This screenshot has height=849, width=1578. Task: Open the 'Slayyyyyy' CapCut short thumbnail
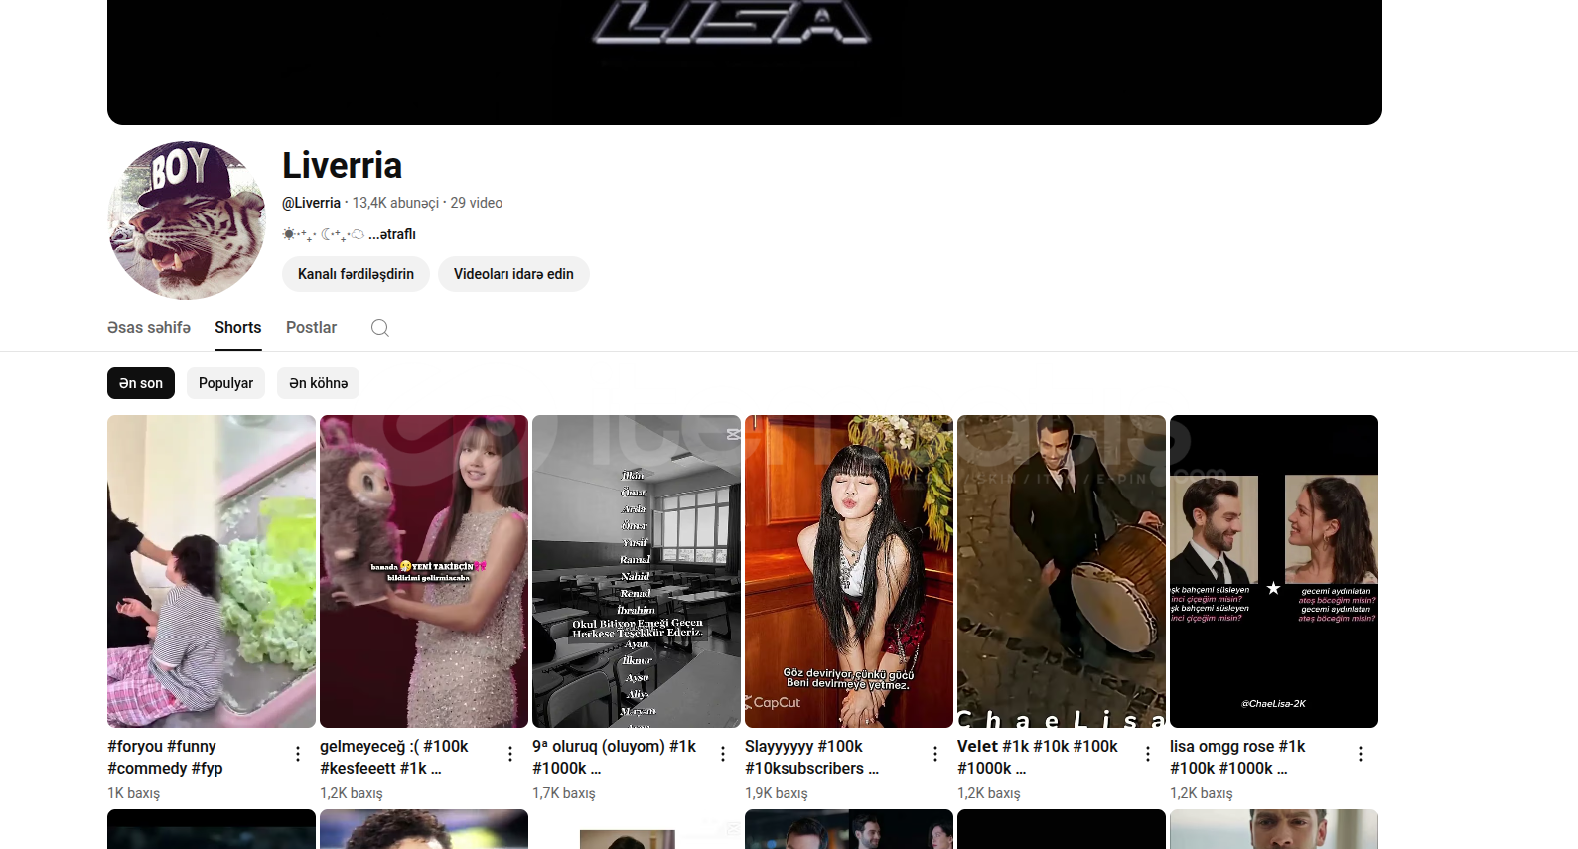pos(849,571)
